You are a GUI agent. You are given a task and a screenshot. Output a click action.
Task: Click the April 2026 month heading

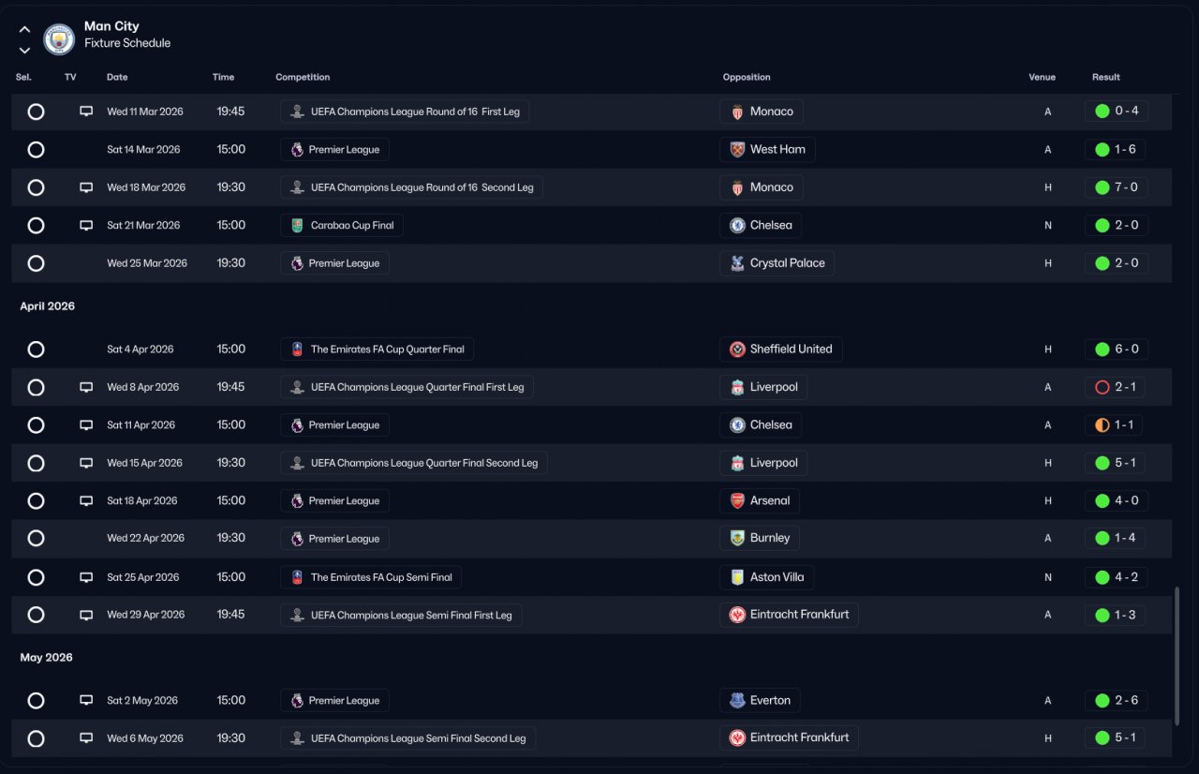click(48, 306)
